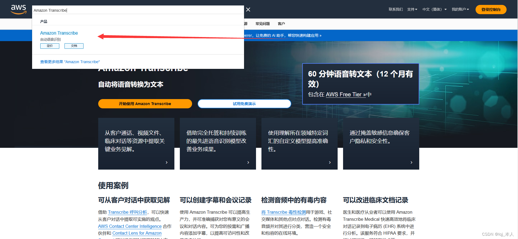View more results for "Amazon Transcribe"
Image resolution: width=518 pixels, height=239 pixels.
70,62
